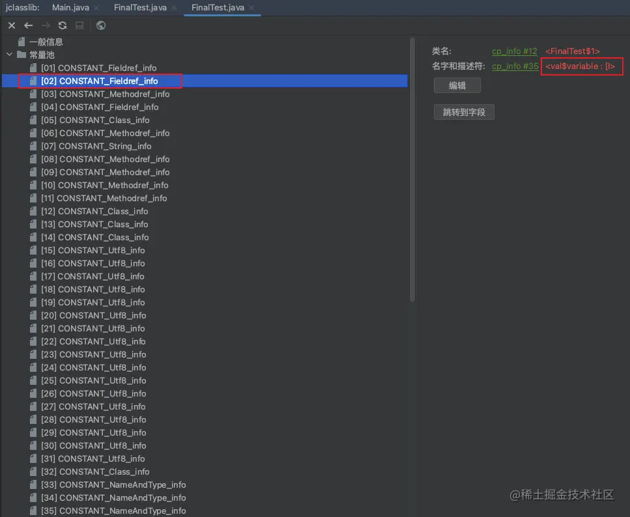The image size is (630, 517).
Task: Select [04] CONSTANT_Fieldref_info
Action: click(100, 107)
